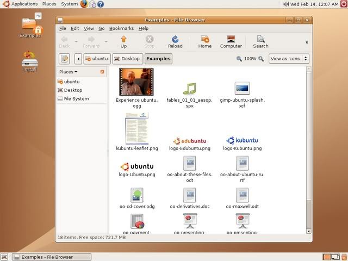Launch Firefox from the top panel
This screenshot has width=348, height=261.
click(x=84, y=4)
